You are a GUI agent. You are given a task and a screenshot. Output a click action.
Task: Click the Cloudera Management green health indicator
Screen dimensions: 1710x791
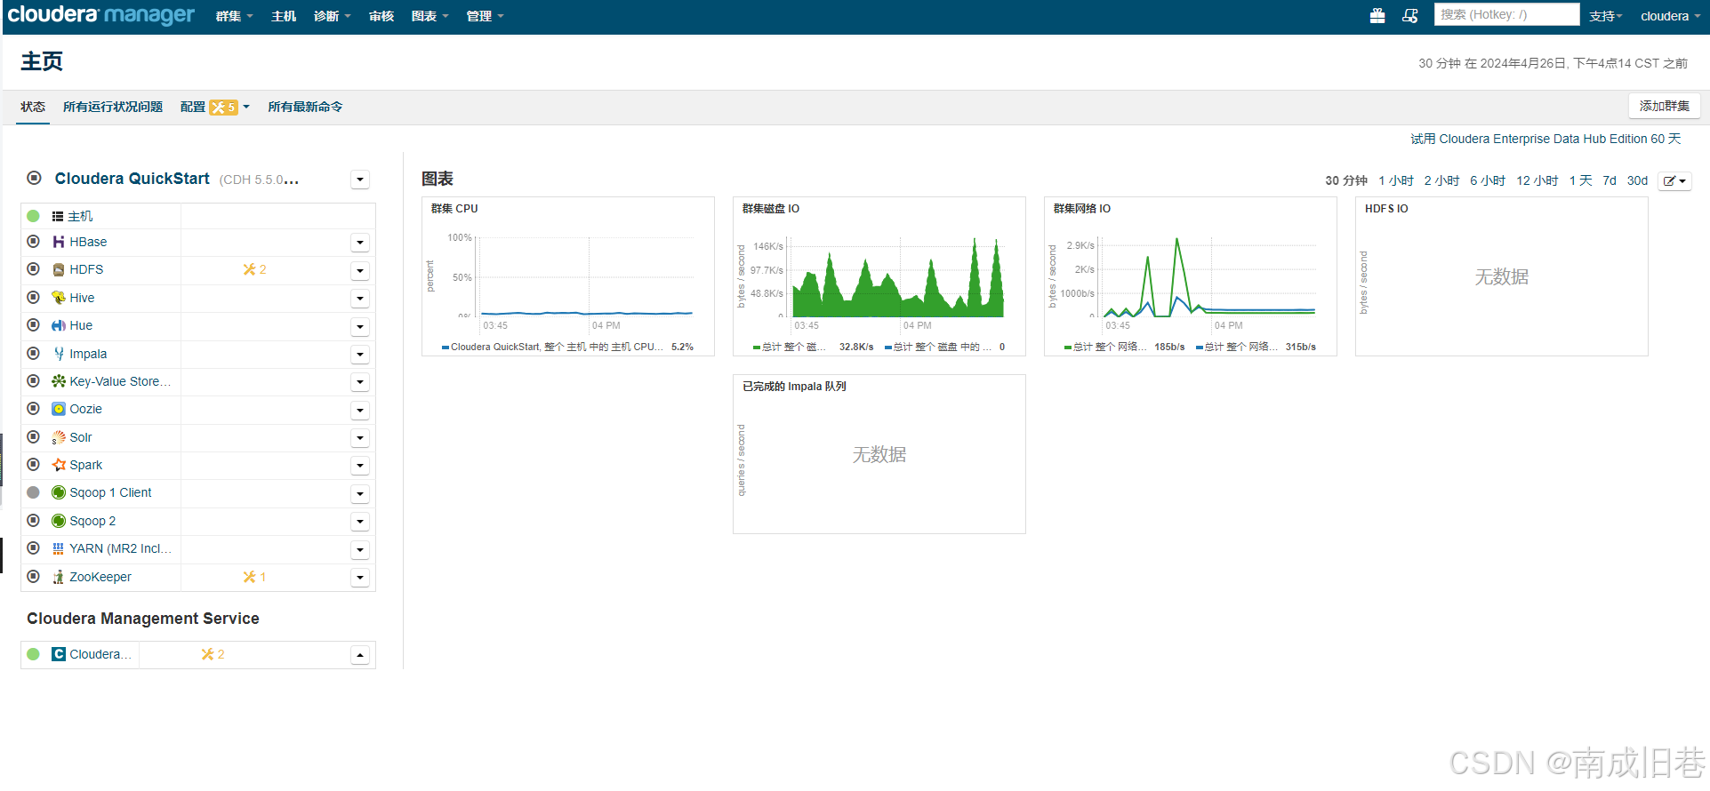(34, 654)
